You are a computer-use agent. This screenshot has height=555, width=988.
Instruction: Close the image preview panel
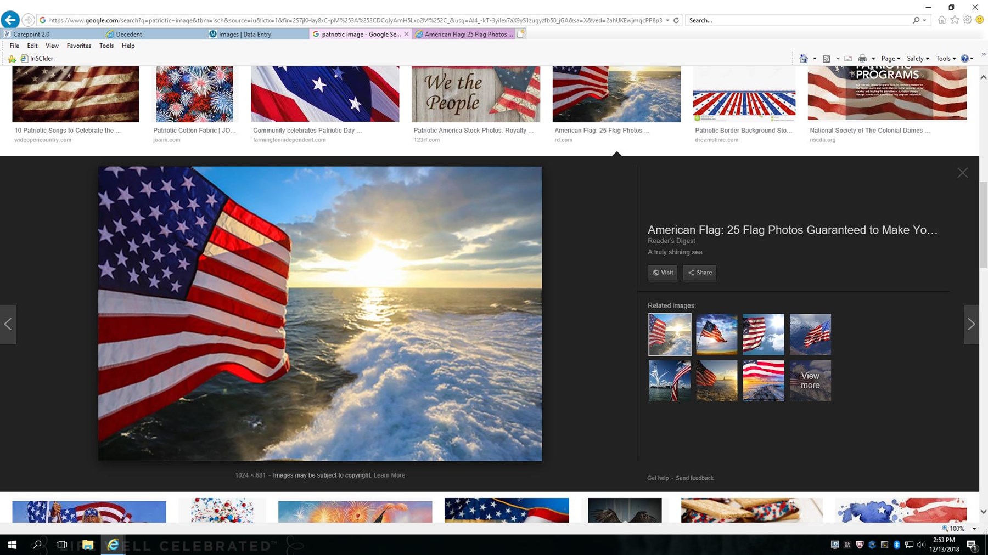[x=963, y=173]
